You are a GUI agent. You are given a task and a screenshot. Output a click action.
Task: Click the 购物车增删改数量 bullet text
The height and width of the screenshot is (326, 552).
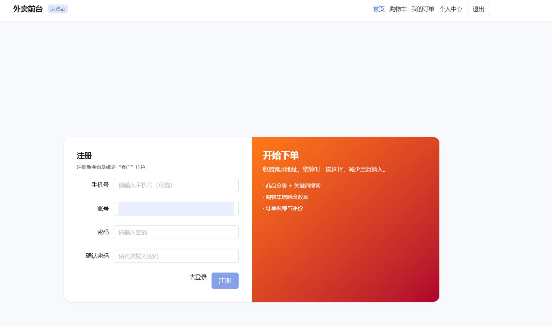click(x=286, y=197)
